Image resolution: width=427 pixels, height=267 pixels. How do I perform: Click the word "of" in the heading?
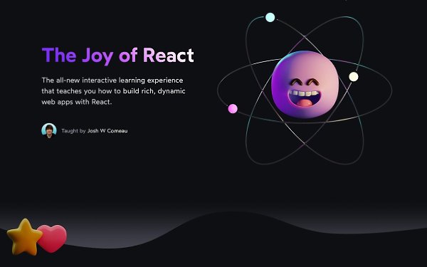click(128, 55)
